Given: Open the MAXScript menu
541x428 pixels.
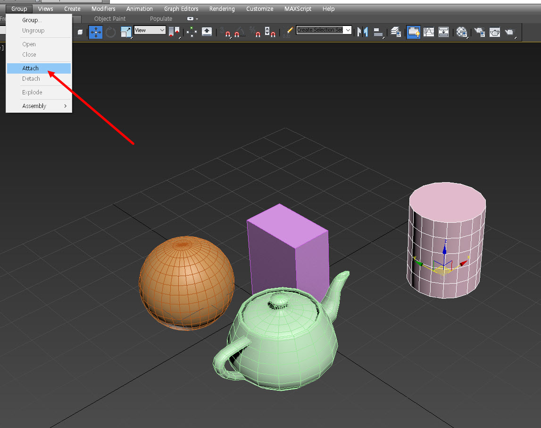Looking at the screenshot, I should pos(298,8).
